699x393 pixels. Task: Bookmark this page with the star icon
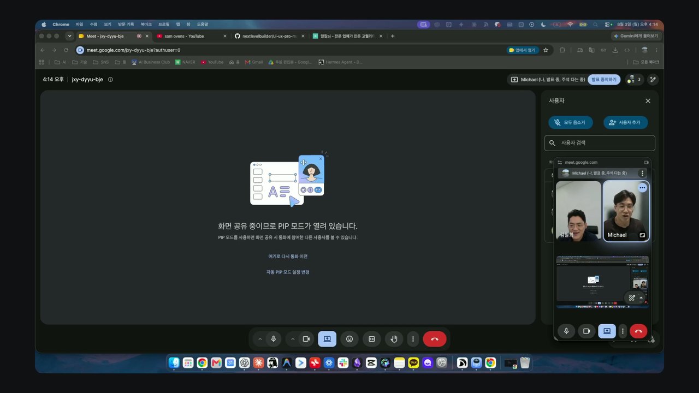[x=546, y=50]
